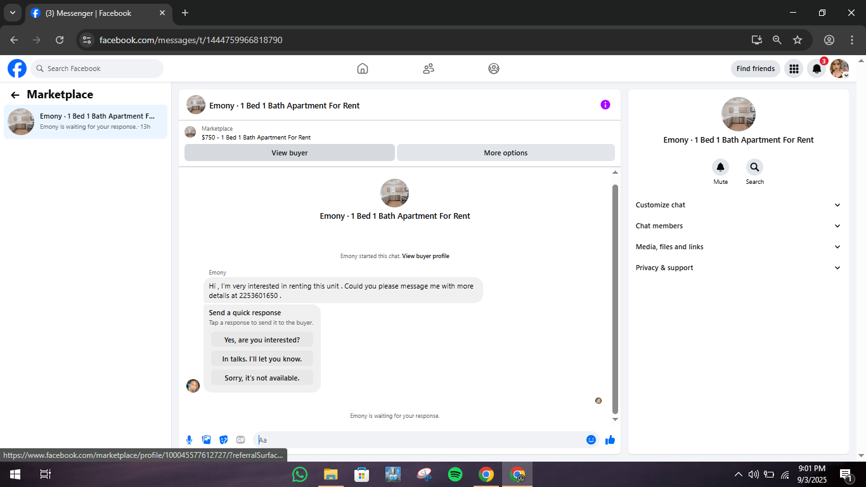This screenshot has height=487, width=866.
Task: Send 'In talks. I'll let you know.' response
Action: (262, 359)
